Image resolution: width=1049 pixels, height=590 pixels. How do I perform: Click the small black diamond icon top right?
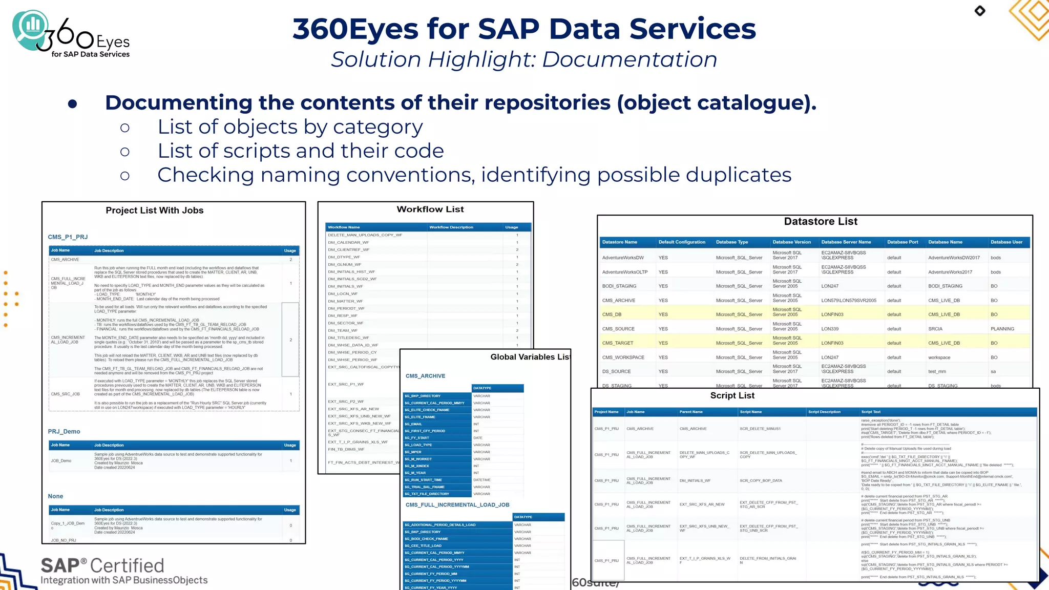[x=980, y=11]
